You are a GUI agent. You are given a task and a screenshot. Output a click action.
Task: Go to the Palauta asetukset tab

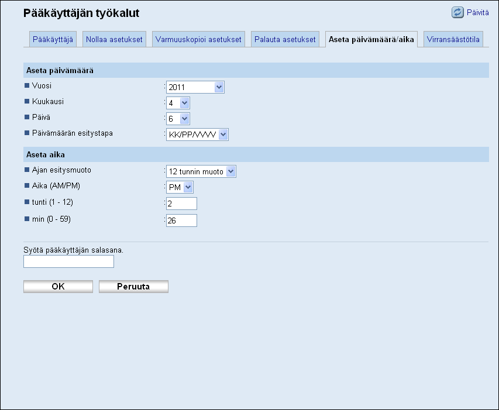click(285, 39)
